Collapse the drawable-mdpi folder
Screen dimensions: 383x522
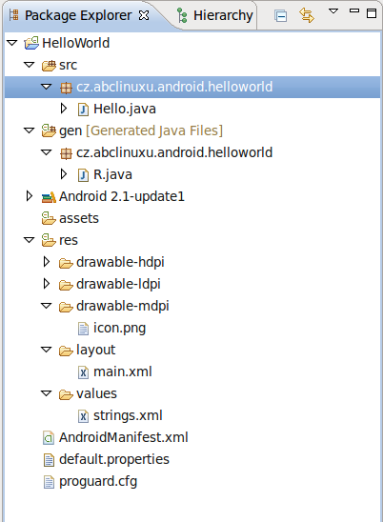click(46, 306)
